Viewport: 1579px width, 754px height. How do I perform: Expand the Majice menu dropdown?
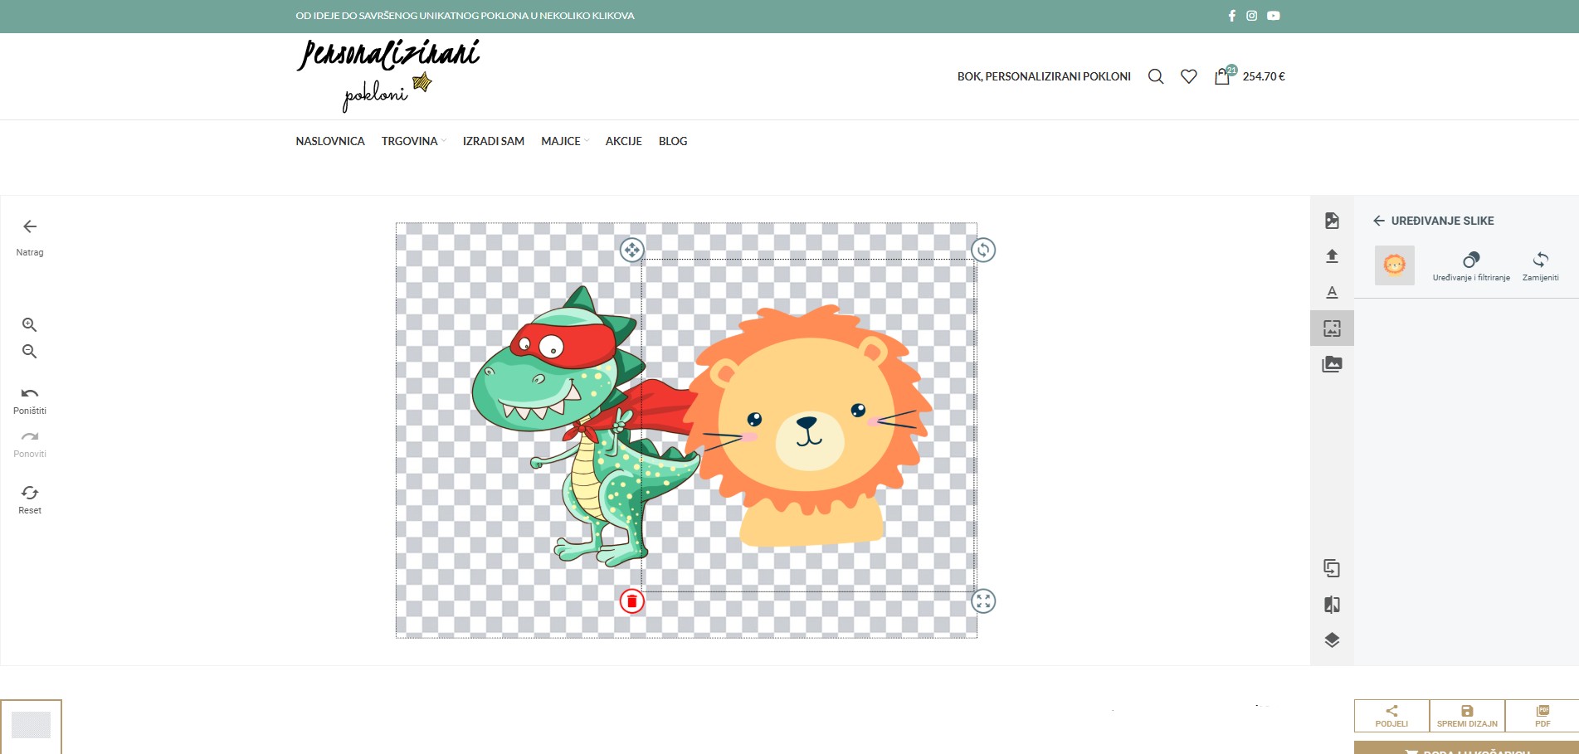pos(564,141)
